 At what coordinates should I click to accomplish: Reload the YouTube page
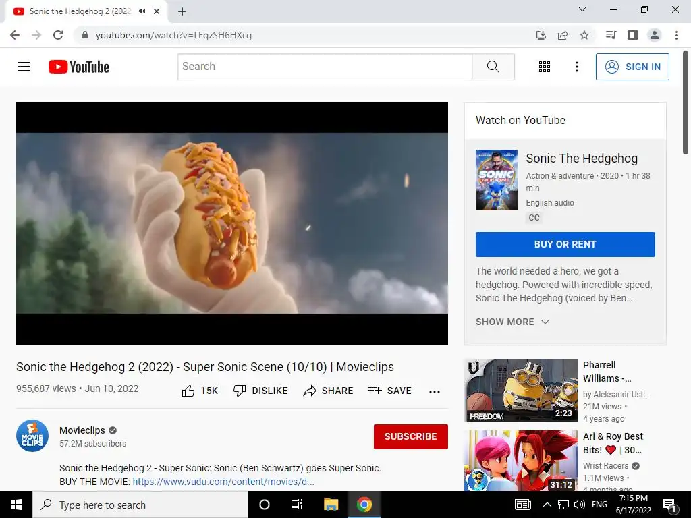58,35
